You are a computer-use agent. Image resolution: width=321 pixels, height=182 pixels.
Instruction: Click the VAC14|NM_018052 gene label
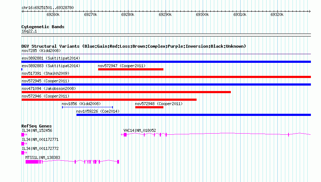pos(140,131)
